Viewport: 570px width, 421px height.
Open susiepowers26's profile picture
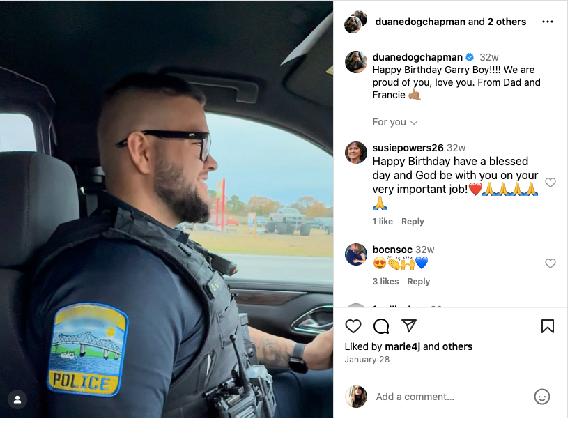coord(357,153)
